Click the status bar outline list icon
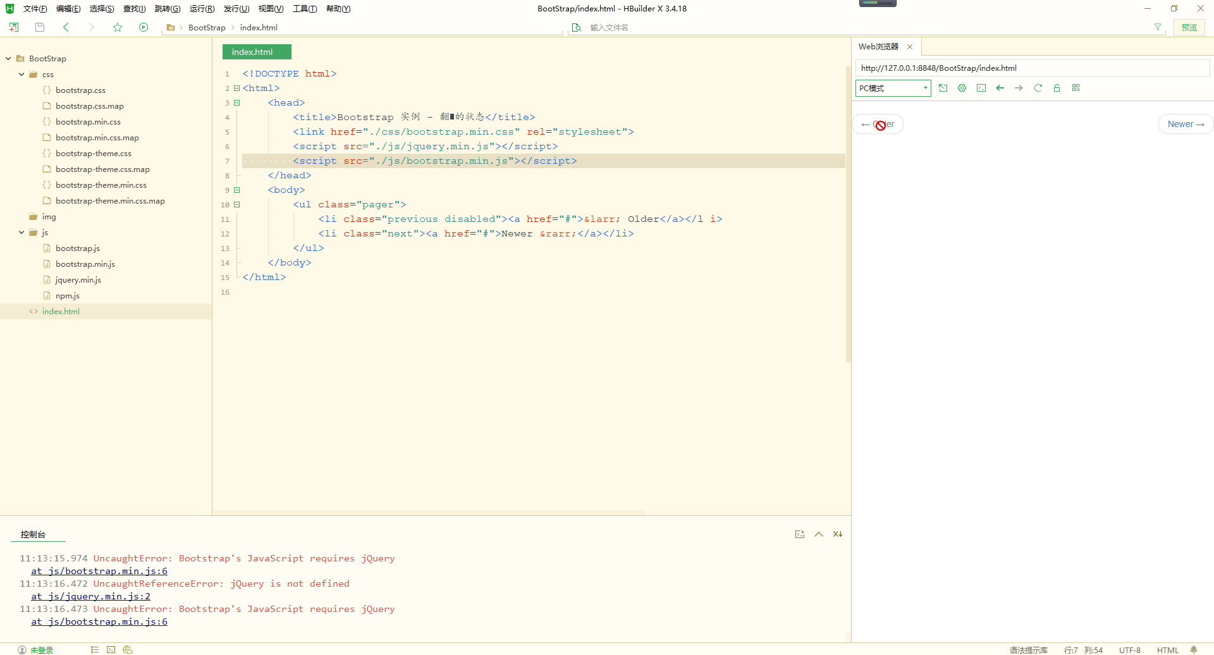The image size is (1214, 655). [95, 649]
